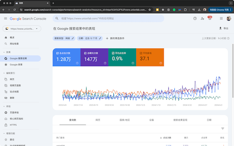Toggle average position metric checkbox
Viewport: 234px width, 146px height.
pyautogui.click(x=141, y=53)
